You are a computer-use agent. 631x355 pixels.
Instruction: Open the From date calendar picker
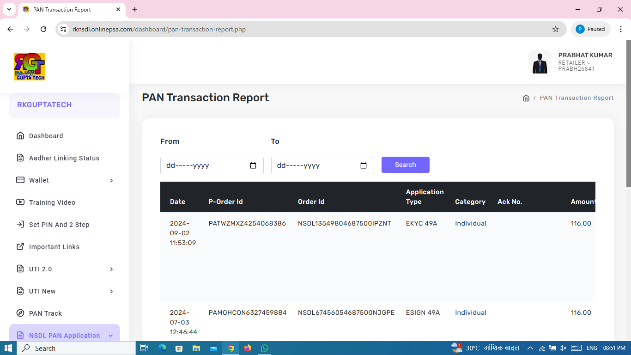point(253,165)
